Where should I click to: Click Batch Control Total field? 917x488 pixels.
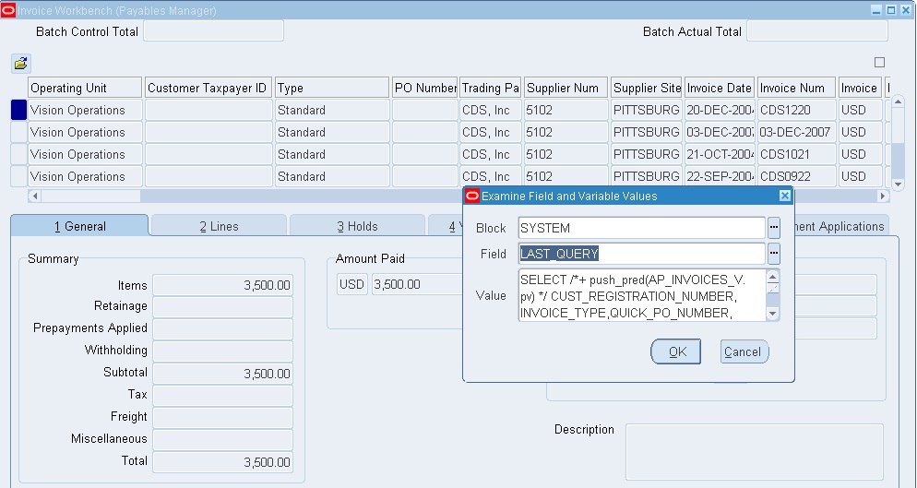coord(213,31)
